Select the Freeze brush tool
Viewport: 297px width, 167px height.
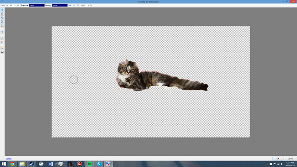2,38
